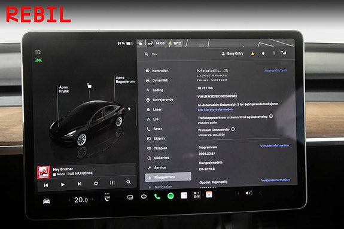Image resolution: width=344 pixels, height=229 pixels.
Task: Open Mer kjøretøyinformasjon link
Action: tap(215, 109)
